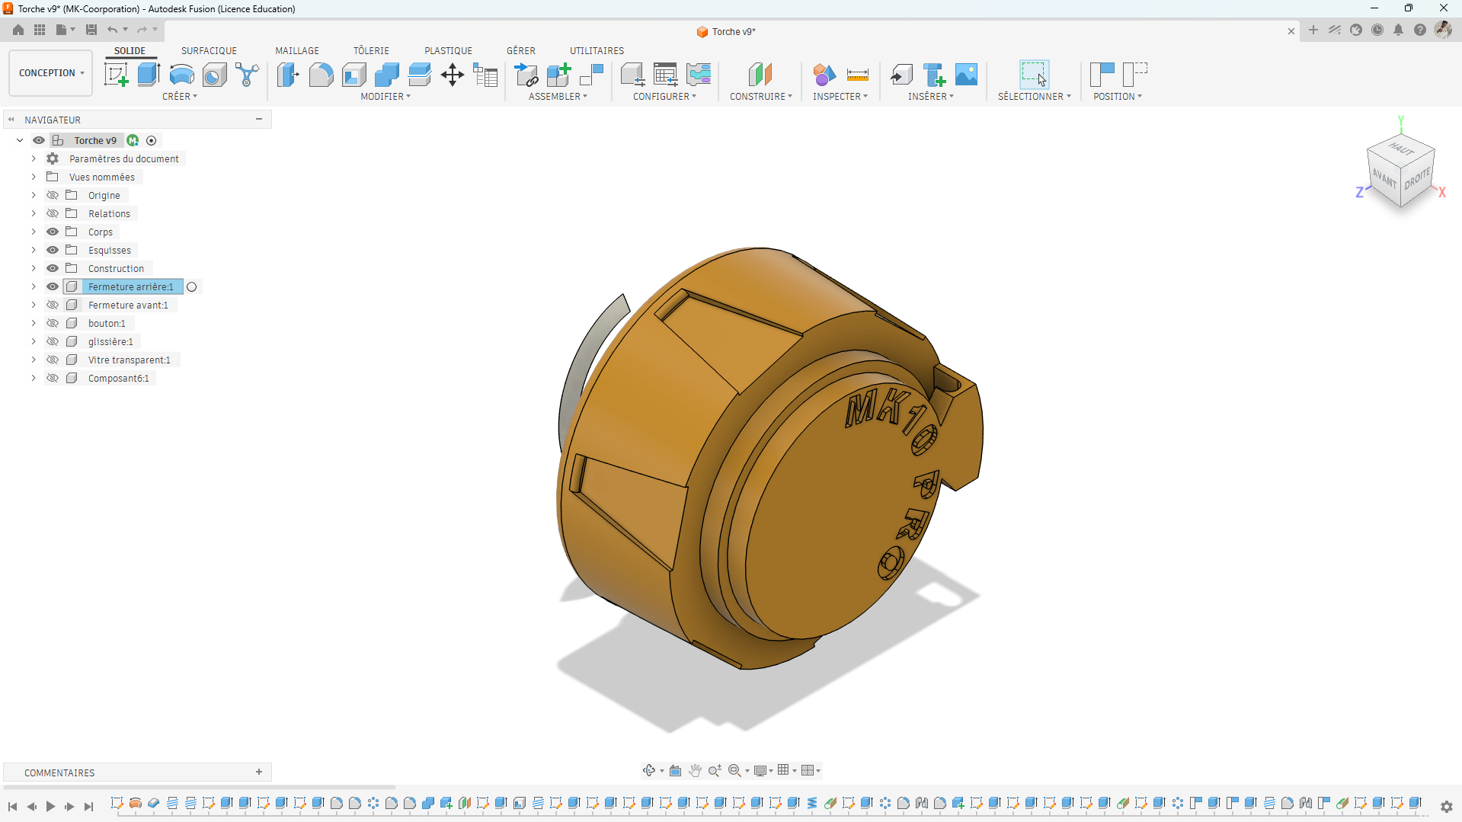The height and width of the screenshot is (822, 1462).
Task: Open the TÔLERIE tab
Action: pyautogui.click(x=371, y=50)
